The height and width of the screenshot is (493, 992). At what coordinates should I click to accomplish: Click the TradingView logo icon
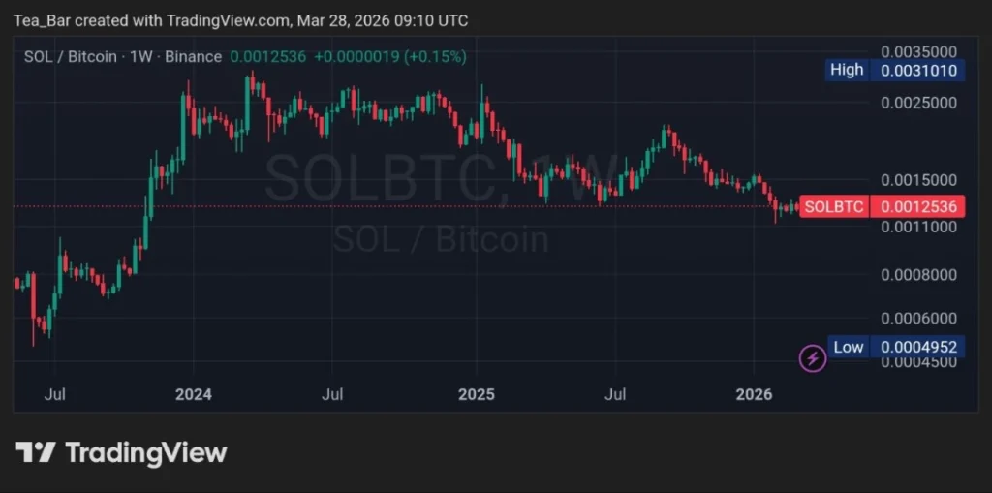(x=36, y=452)
